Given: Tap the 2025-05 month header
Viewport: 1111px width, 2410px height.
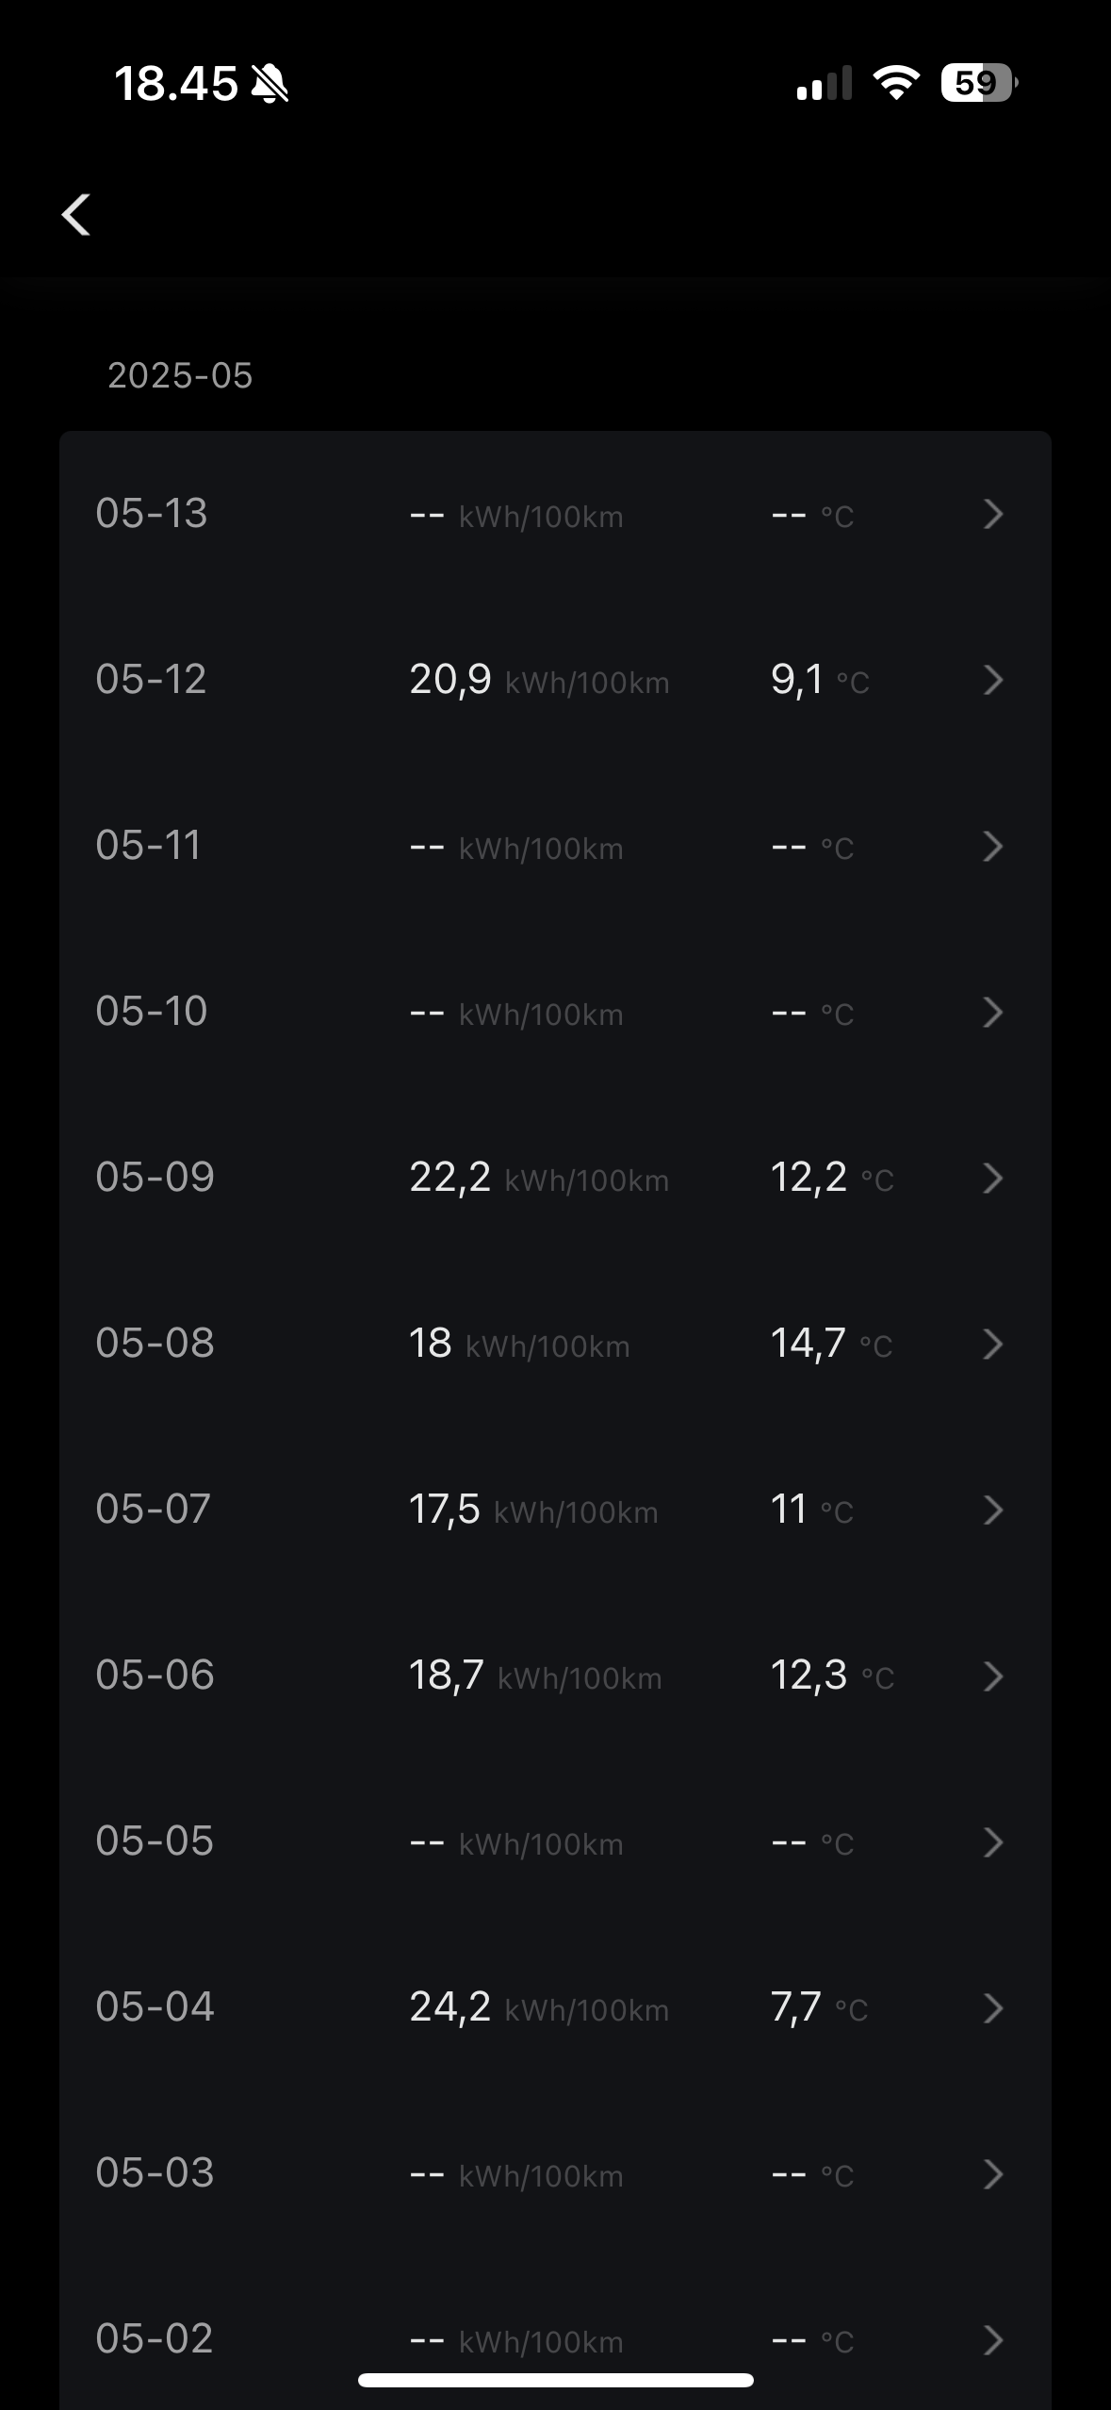Looking at the screenshot, I should pyautogui.click(x=180, y=376).
